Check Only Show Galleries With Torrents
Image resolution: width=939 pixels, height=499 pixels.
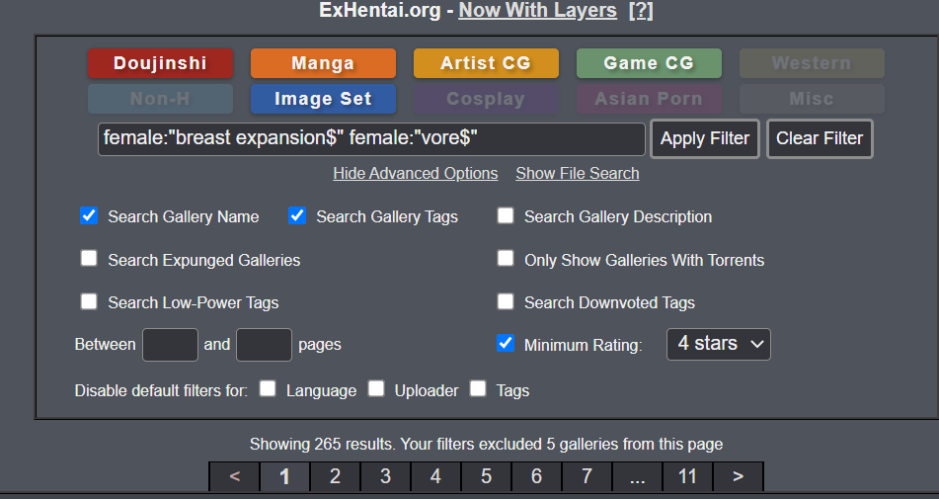tap(506, 259)
